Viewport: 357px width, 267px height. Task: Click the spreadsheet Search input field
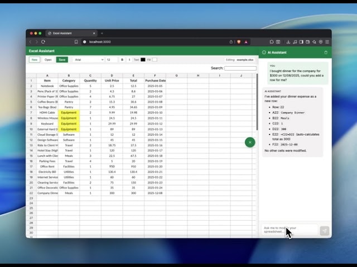pos(240,68)
